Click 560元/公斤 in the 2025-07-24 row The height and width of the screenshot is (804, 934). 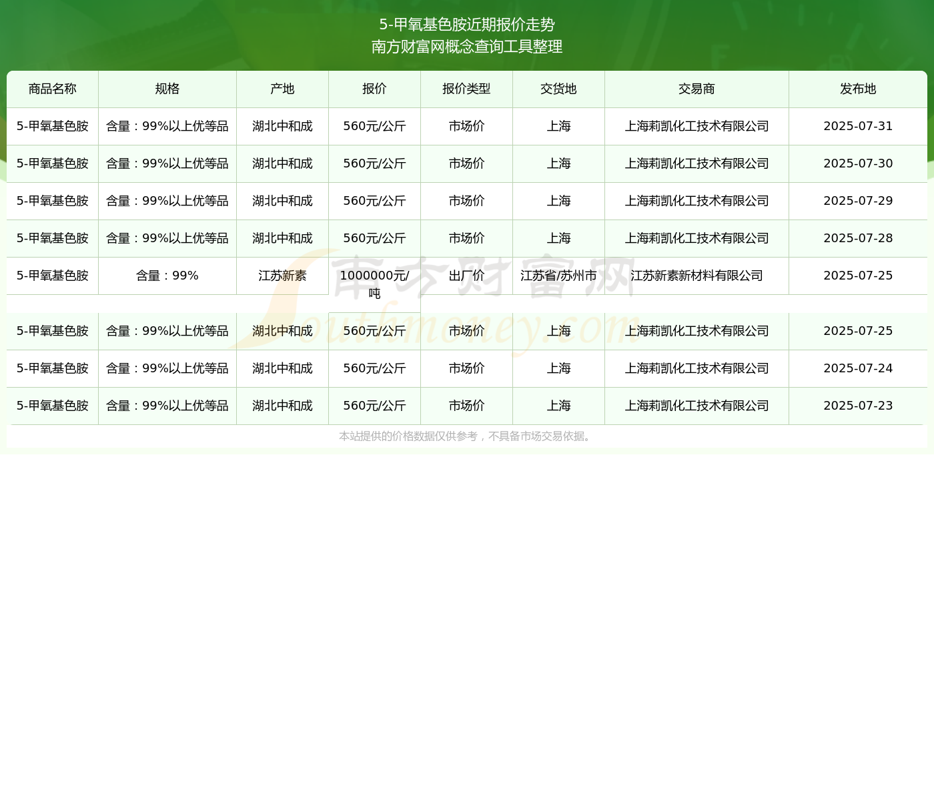(x=374, y=368)
